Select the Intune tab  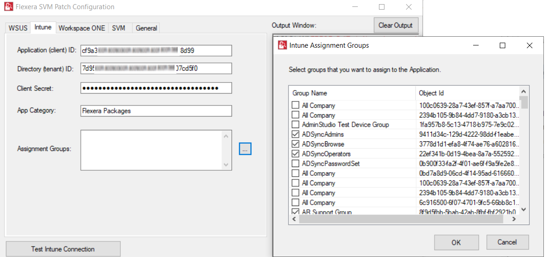43,27
